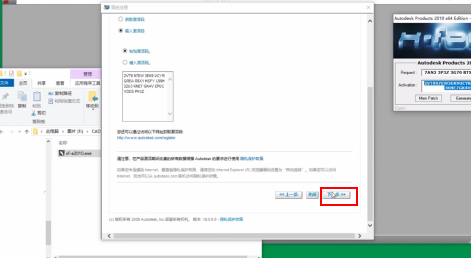Click the Explorer forward navigation arrow
This screenshot has height=258, width=471.
pyautogui.click(x=11, y=131)
